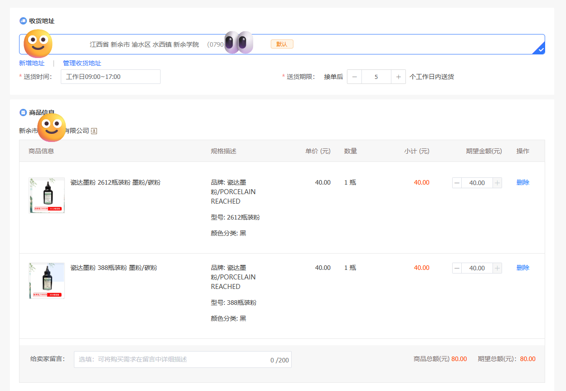Click the 商品总额(元) 80.00 total
Image resolution: width=566 pixels, height=391 pixels.
point(440,359)
